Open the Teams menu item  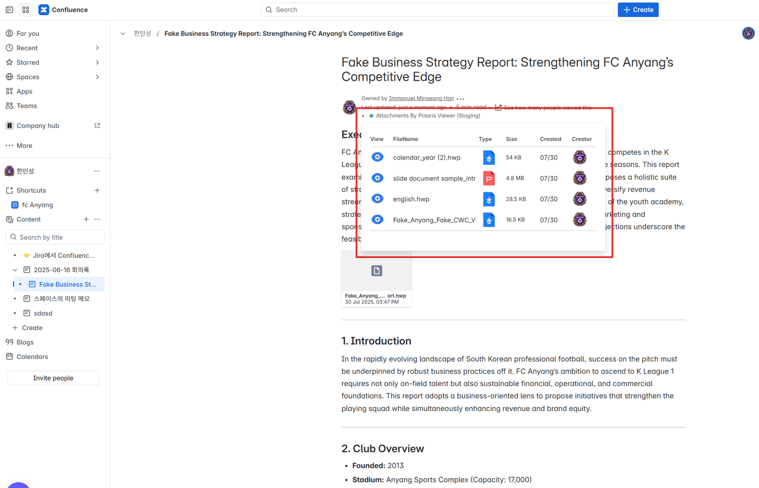(x=27, y=106)
